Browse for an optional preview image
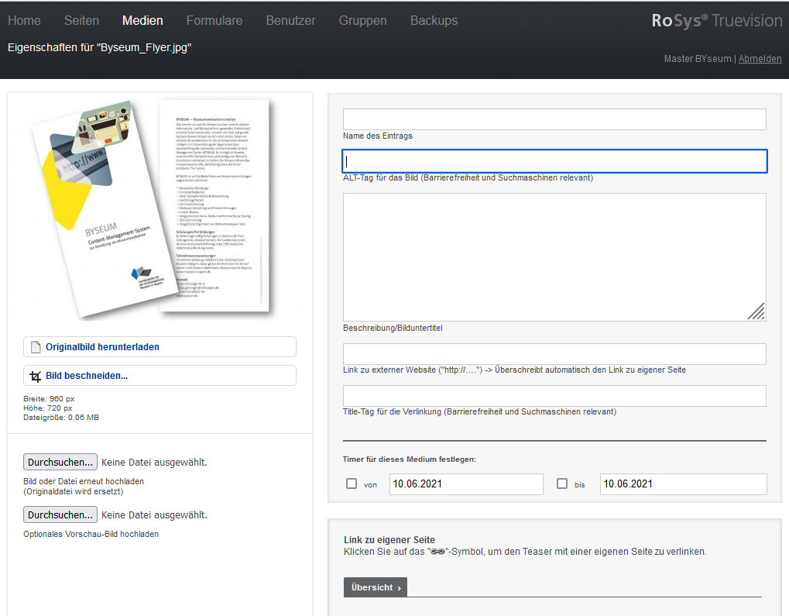This screenshot has width=789, height=616. point(60,514)
